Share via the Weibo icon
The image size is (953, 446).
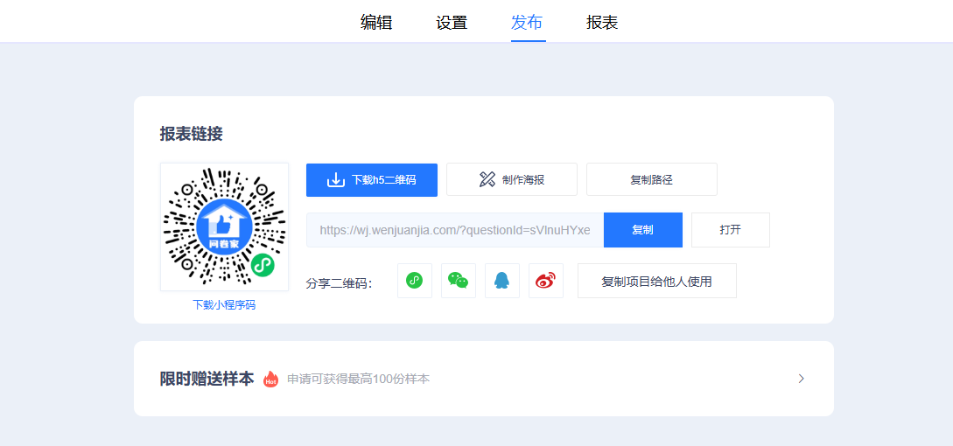point(546,281)
